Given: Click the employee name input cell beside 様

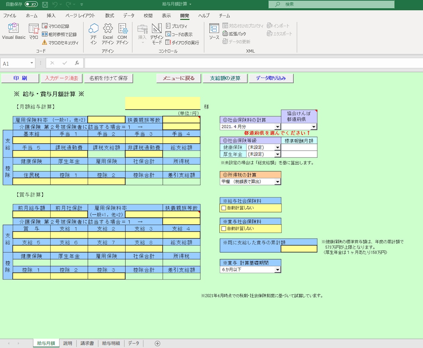Looking at the screenshot, I should click(x=163, y=103).
